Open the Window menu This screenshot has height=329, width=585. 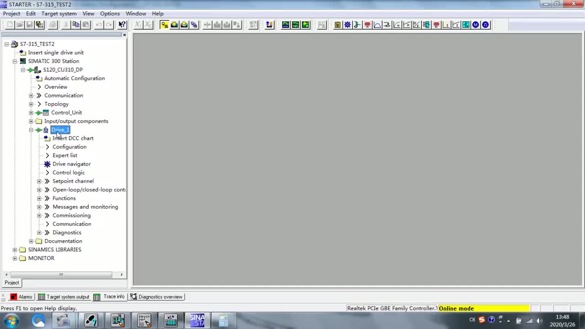click(136, 14)
